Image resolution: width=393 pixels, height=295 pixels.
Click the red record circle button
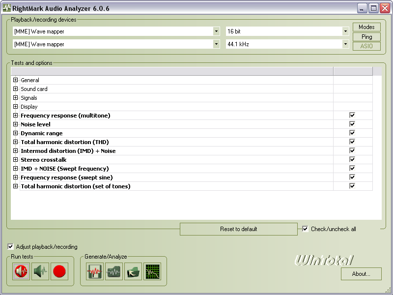click(59, 271)
